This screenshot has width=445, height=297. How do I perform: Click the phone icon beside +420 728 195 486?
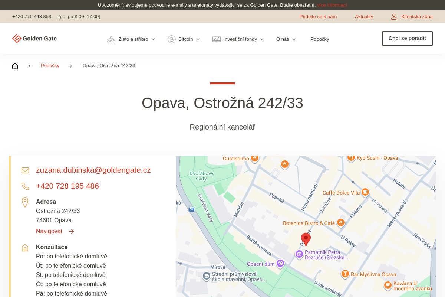[x=25, y=186]
